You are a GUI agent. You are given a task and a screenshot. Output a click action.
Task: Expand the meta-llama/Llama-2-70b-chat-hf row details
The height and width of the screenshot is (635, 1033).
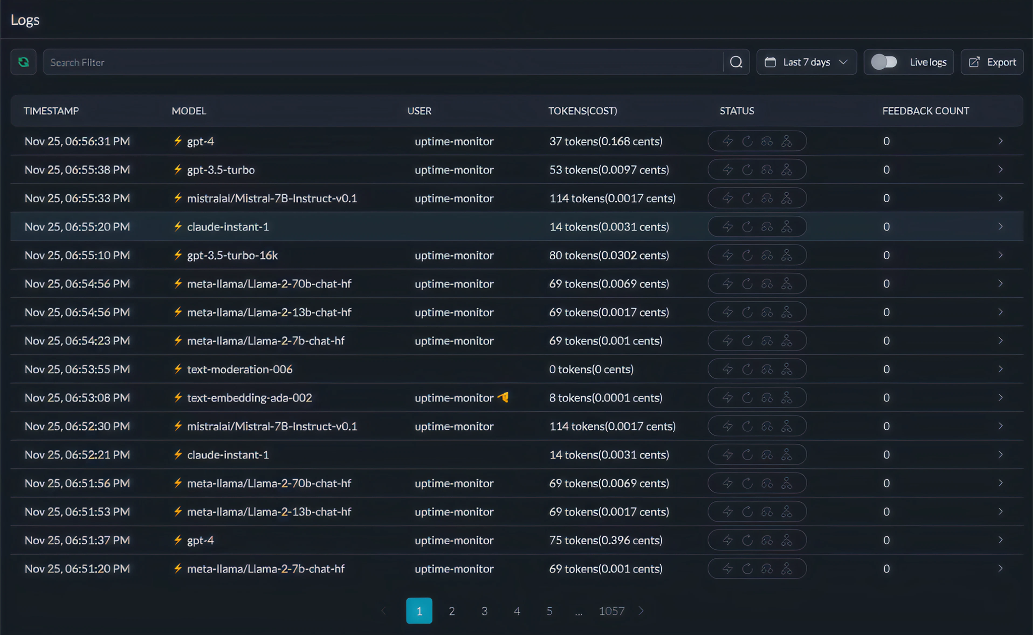[x=1001, y=283]
